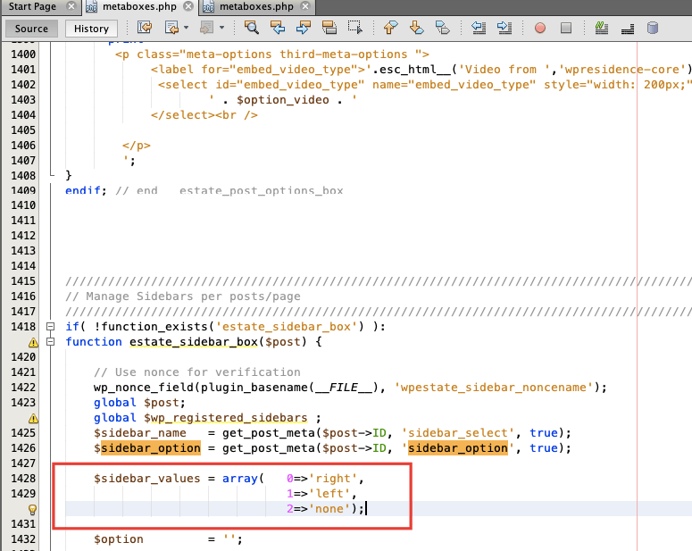Click the 'Use nonce for verification' comment
The height and width of the screenshot is (551, 692).
pos(196,372)
